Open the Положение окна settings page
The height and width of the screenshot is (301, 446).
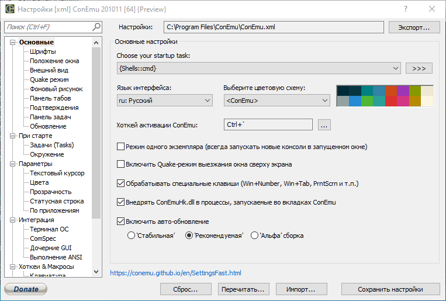(x=54, y=61)
